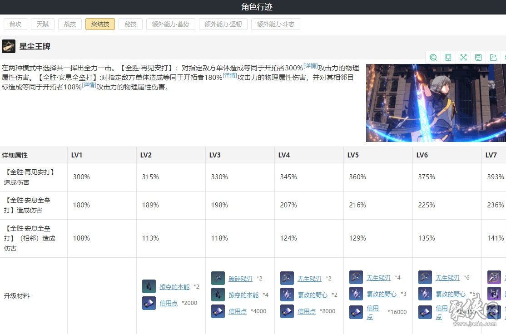The width and height of the screenshot is (506, 334).
Task: Open the 信用点 link beside *2000
Action: pos(169,303)
